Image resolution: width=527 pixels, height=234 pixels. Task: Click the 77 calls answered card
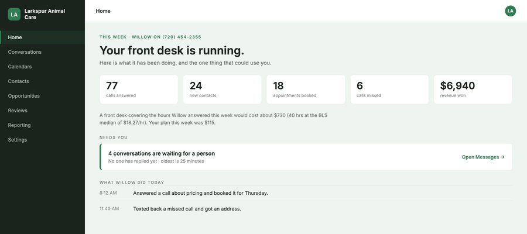tap(139, 90)
